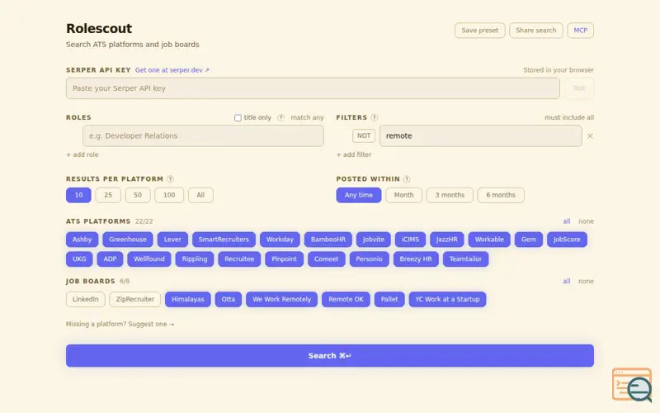Select 'all' for ATS Platforms
The height and width of the screenshot is (413, 660).
567,221
